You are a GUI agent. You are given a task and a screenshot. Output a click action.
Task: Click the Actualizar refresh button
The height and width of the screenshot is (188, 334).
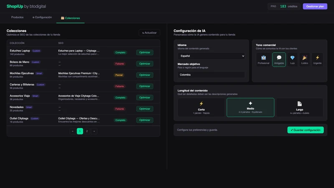pyautogui.click(x=149, y=33)
